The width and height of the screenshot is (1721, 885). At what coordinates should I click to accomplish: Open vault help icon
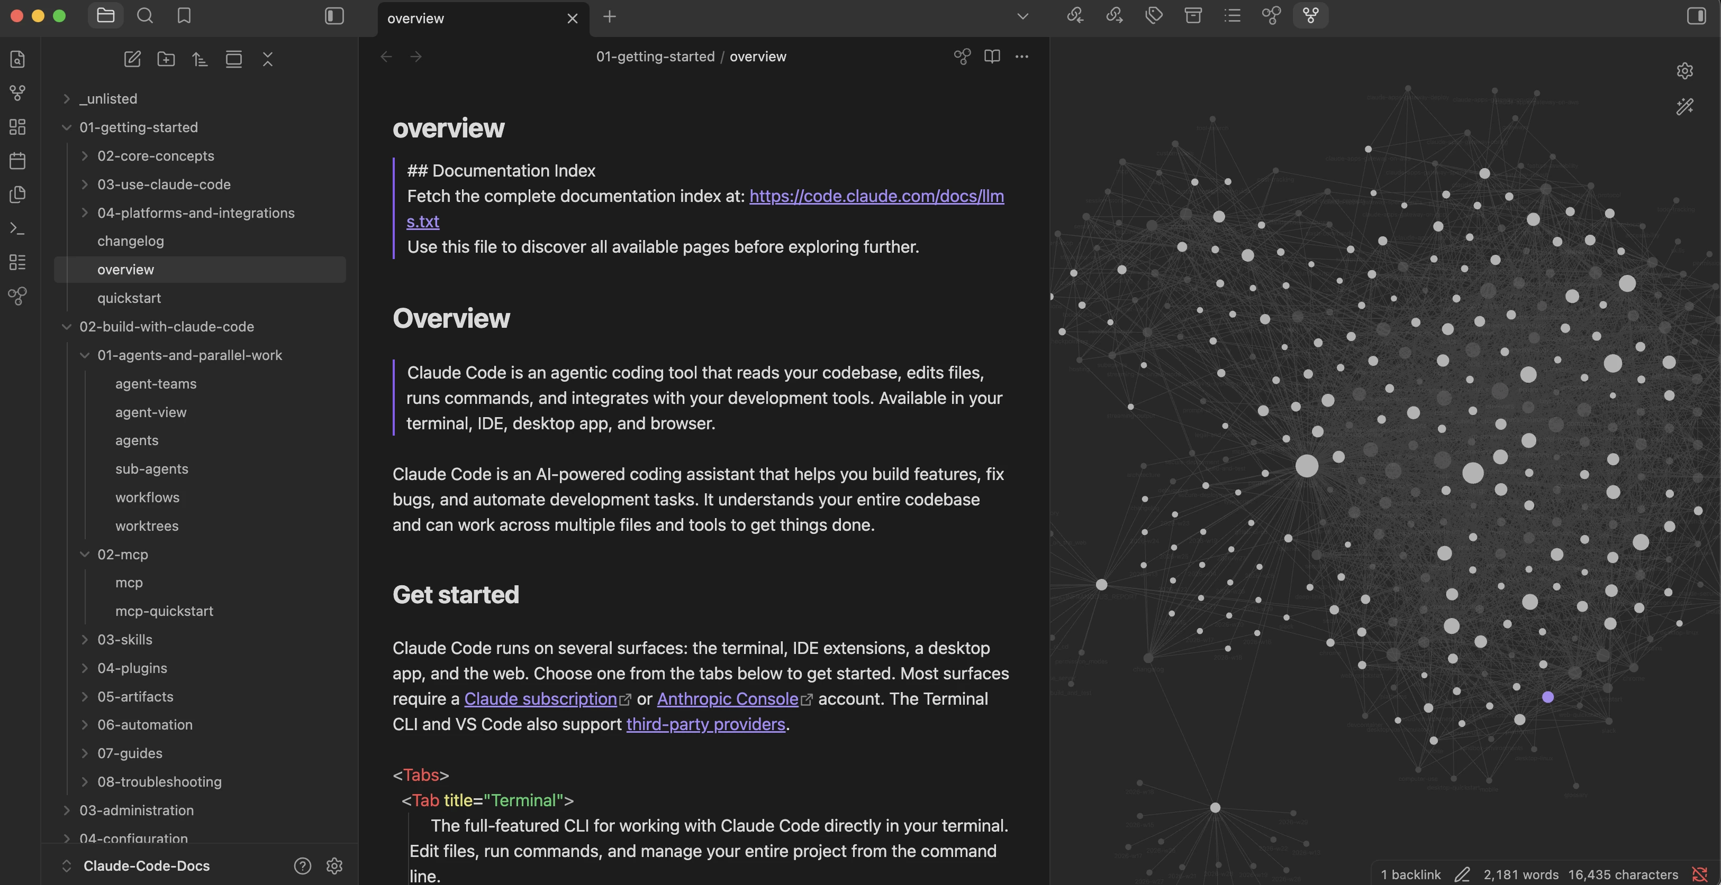pos(302,865)
